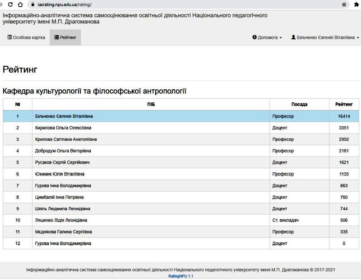The width and height of the screenshot is (361, 280).
Task: Bookmark this page with star icon
Action: tap(344, 5)
